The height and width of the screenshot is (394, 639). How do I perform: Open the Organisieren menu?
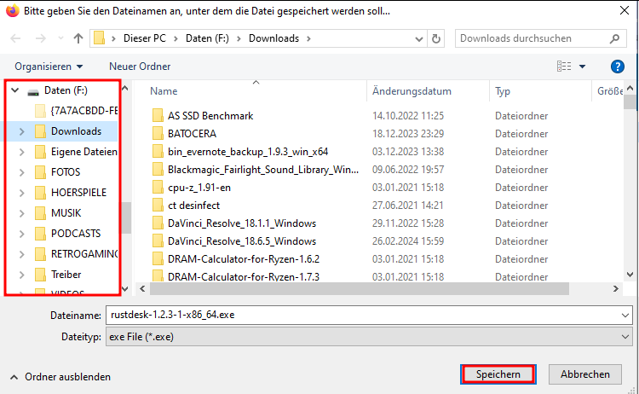(49, 66)
